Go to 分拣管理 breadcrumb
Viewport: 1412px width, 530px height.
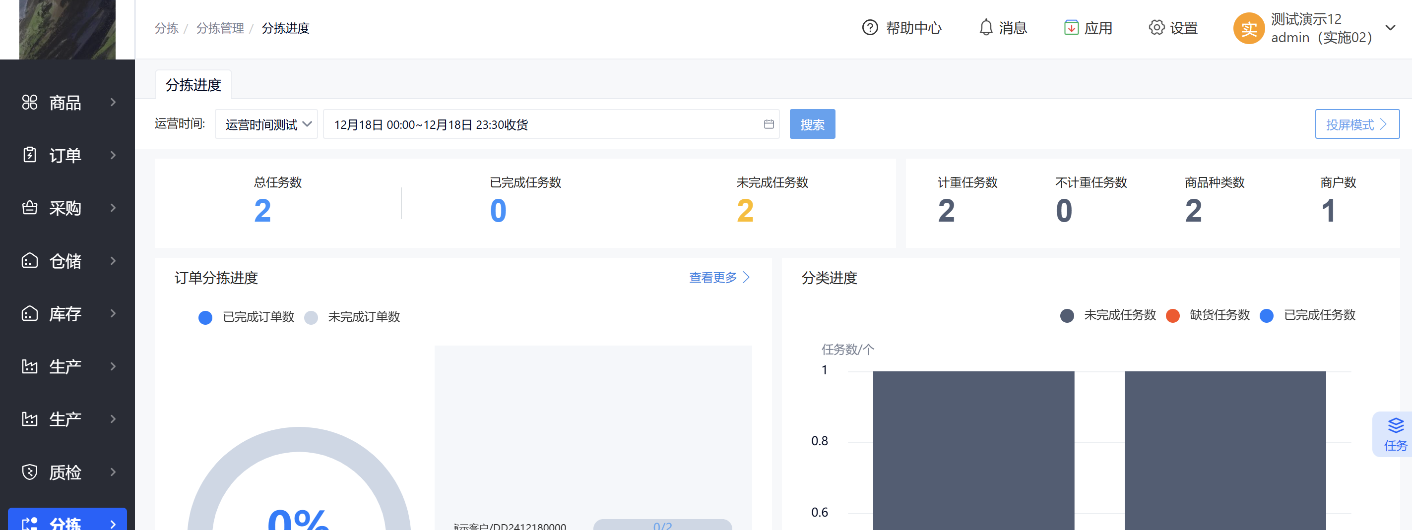(220, 28)
